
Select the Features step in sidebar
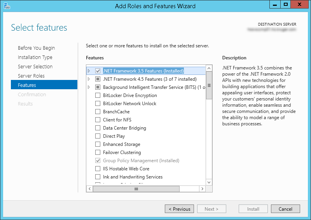(x=44, y=85)
